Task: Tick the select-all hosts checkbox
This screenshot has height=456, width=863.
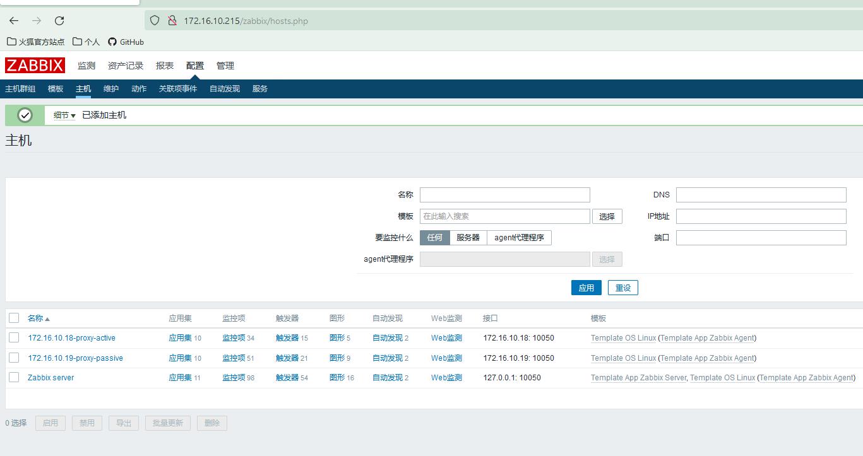Action: point(14,318)
